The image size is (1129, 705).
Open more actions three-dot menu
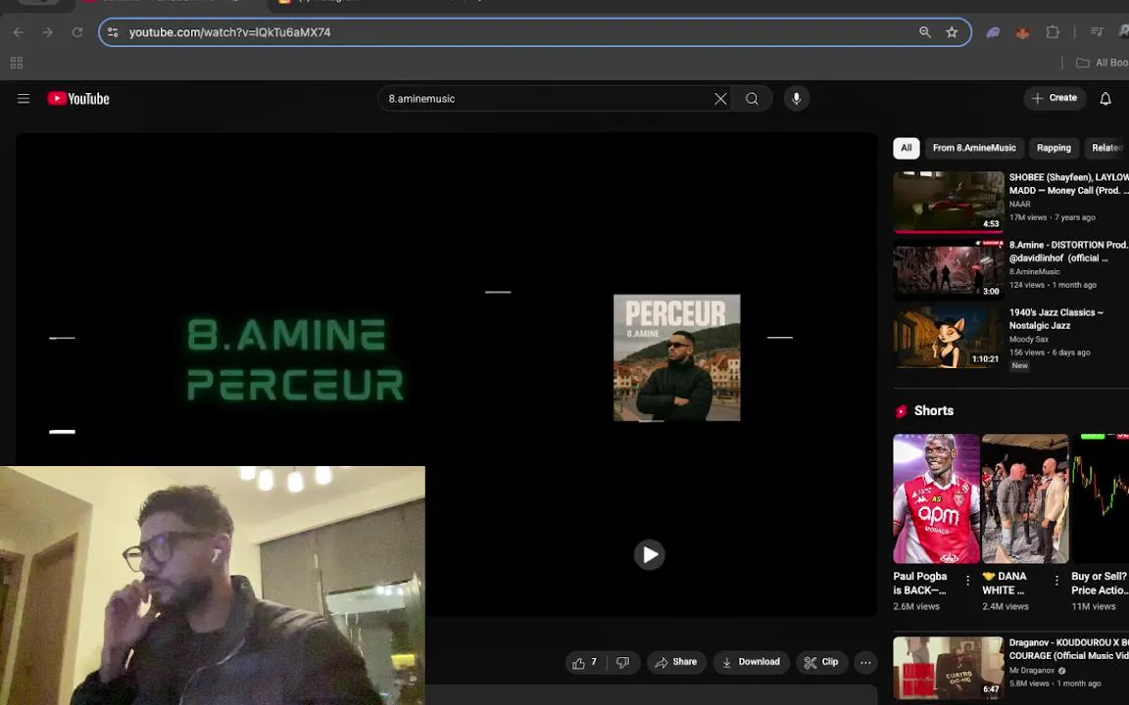coord(865,663)
